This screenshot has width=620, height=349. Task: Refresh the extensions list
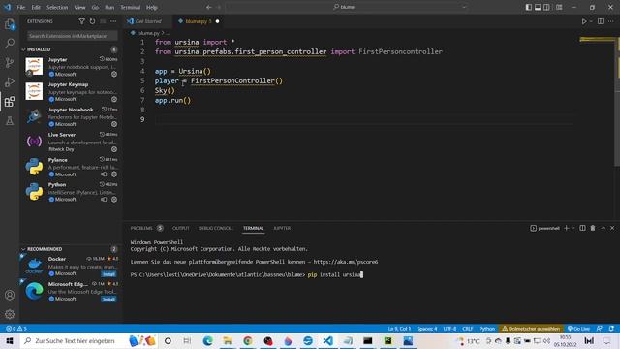coord(92,21)
